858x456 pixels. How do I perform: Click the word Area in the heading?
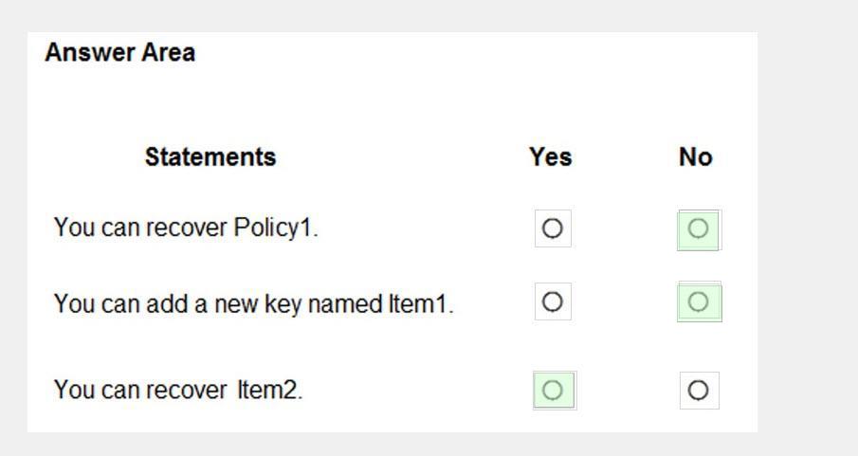pos(168,52)
